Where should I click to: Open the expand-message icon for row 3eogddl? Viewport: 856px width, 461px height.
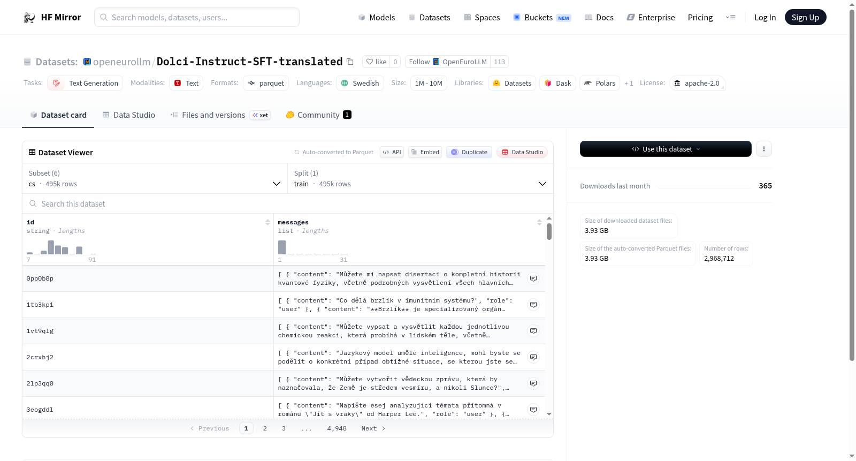coord(533,410)
